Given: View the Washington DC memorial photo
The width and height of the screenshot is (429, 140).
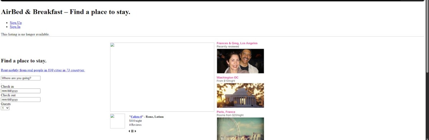Looking at the screenshot, I should (x=240, y=95).
